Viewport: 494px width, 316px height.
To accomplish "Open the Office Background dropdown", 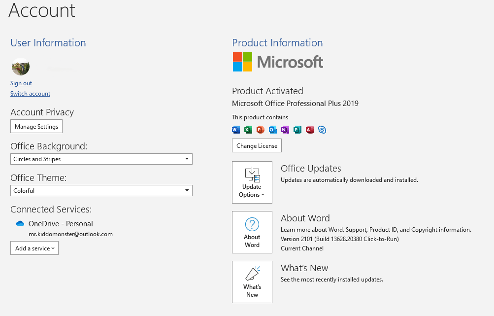I will coord(101,159).
